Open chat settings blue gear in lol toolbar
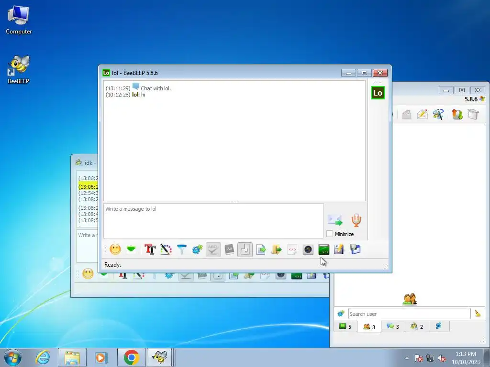The height and width of the screenshot is (367, 490). [x=197, y=249]
